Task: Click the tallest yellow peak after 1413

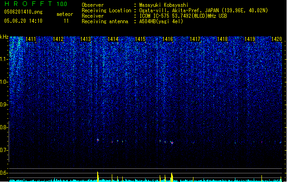Action: coord(98,177)
